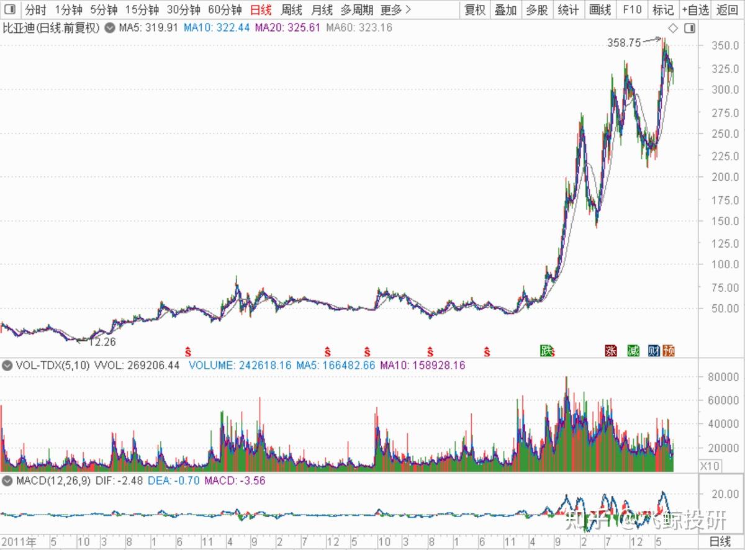Screen dimensions: 745x550
Task: Click the X10 volume scale label
Action: (709, 465)
